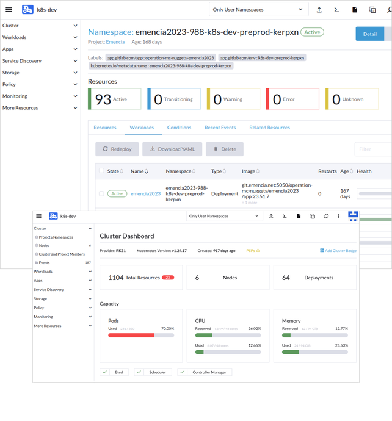Expand Service Discovery in the Namespace window sidebar

(74, 61)
